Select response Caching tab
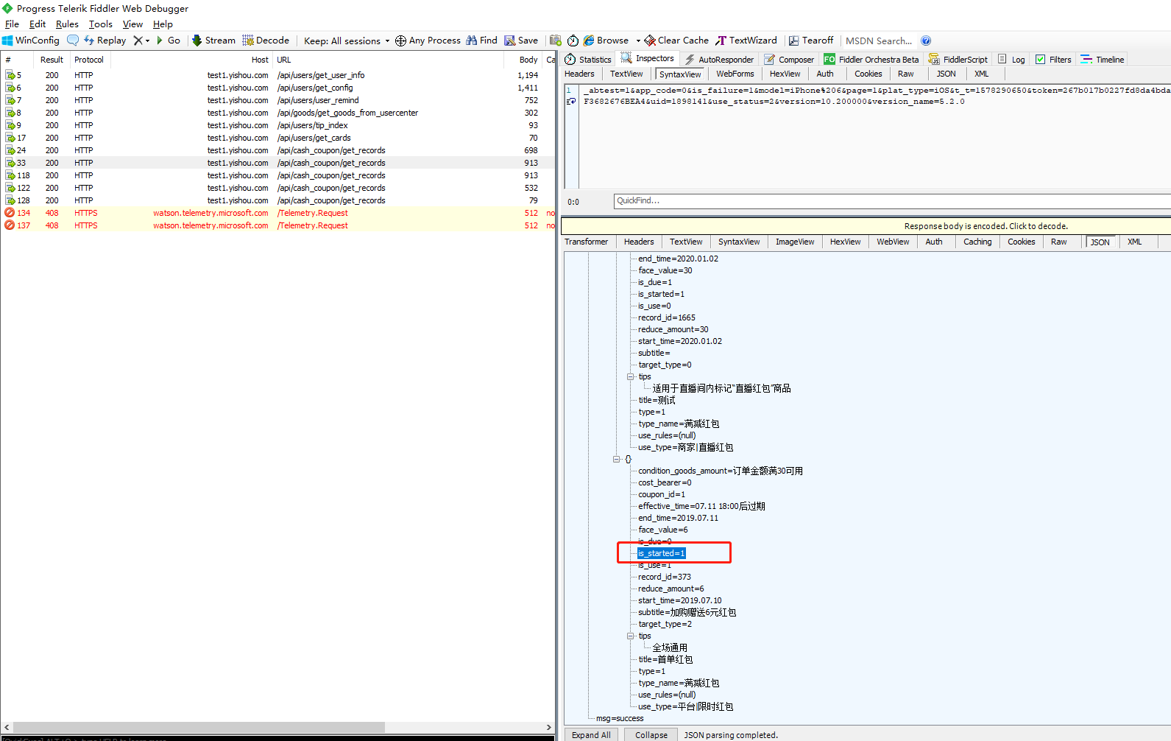Screen dimensions: 1171x741 (977, 242)
